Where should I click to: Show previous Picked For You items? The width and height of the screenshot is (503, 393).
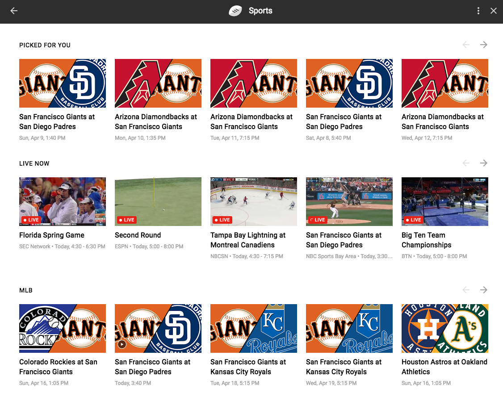click(466, 45)
